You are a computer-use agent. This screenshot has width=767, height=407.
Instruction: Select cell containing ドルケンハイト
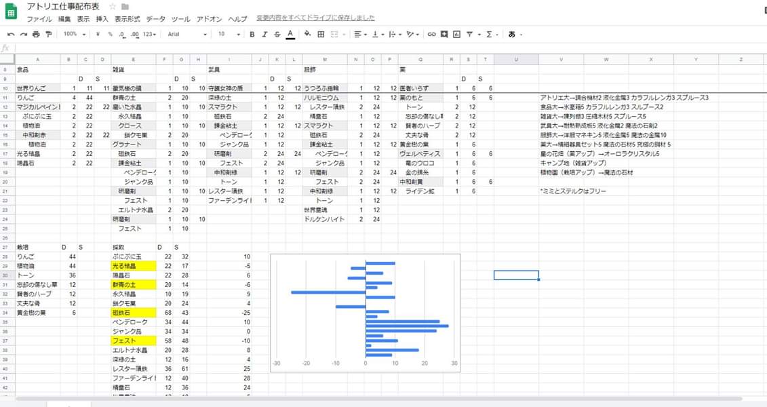(x=325, y=219)
